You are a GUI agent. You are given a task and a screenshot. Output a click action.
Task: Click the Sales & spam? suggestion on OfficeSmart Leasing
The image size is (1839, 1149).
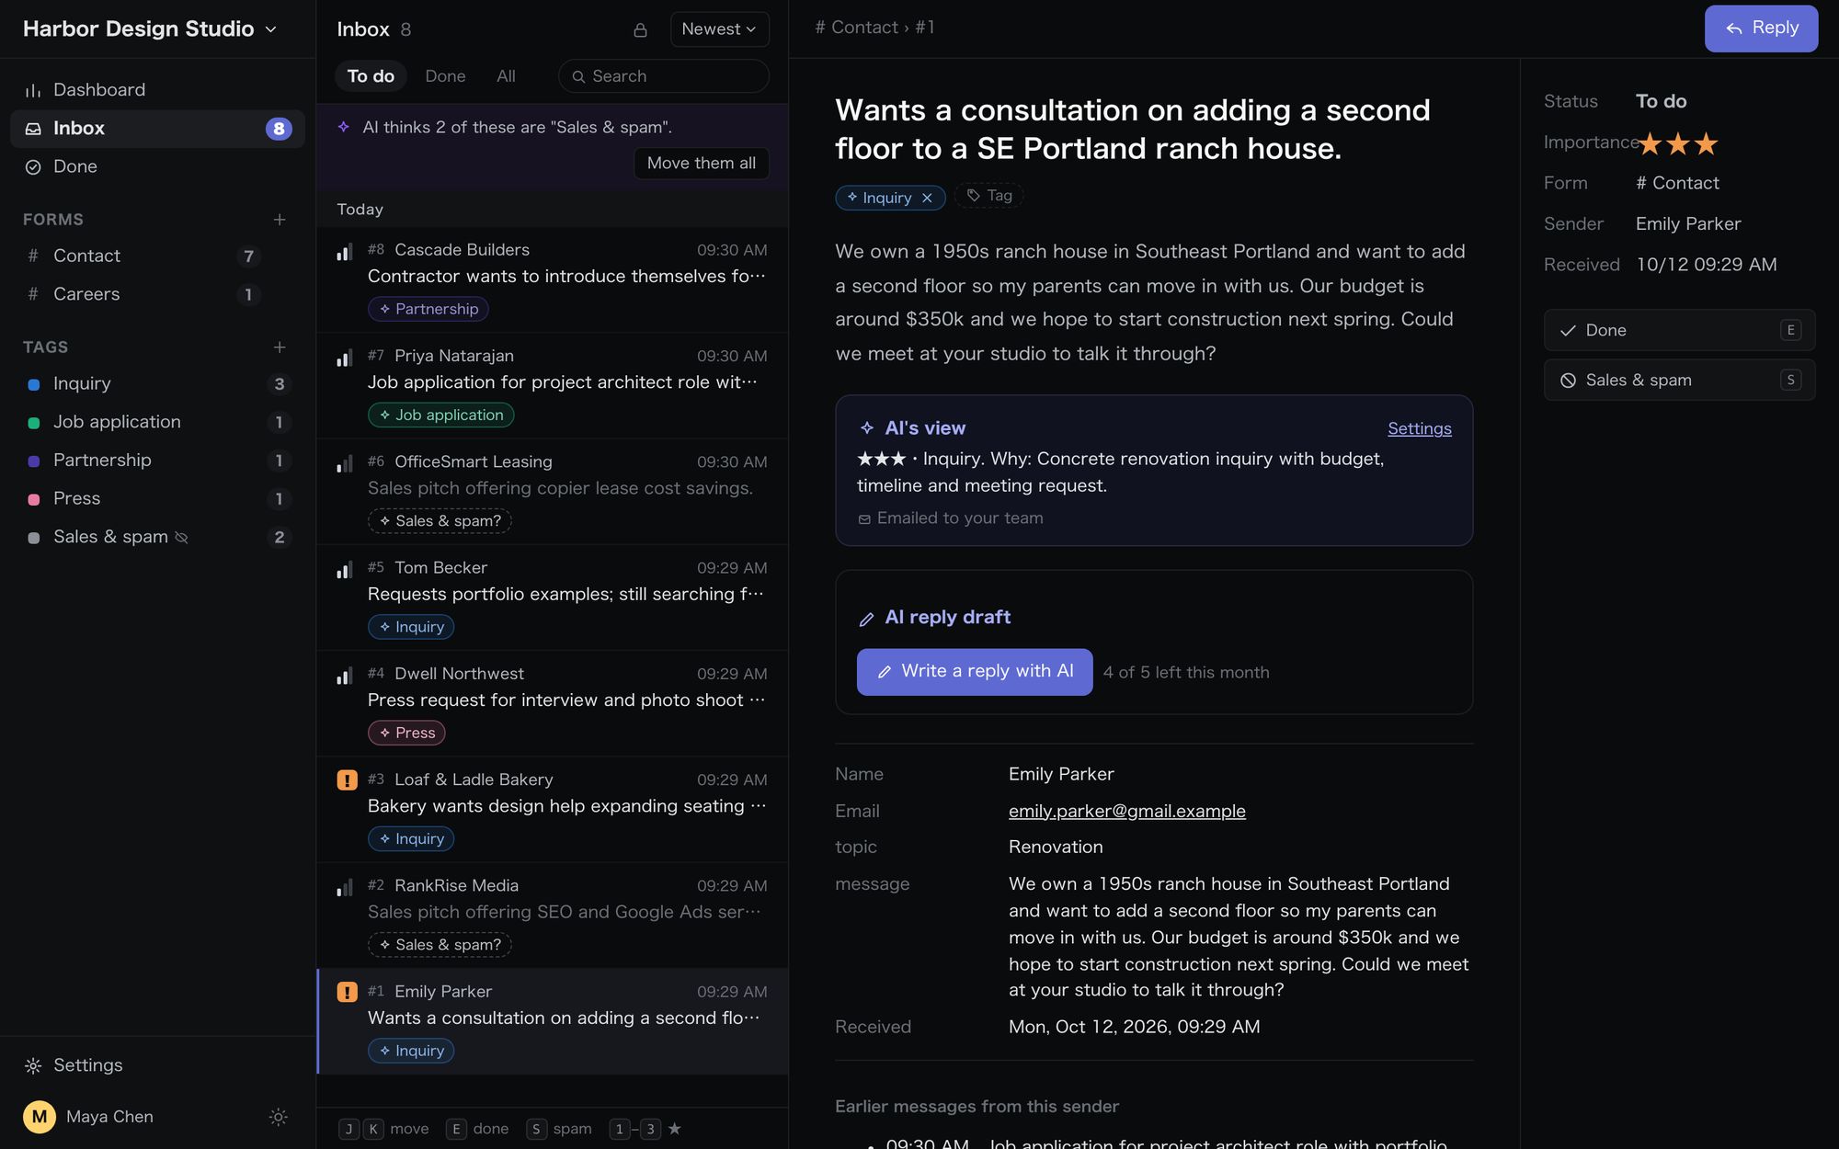point(440,521)
